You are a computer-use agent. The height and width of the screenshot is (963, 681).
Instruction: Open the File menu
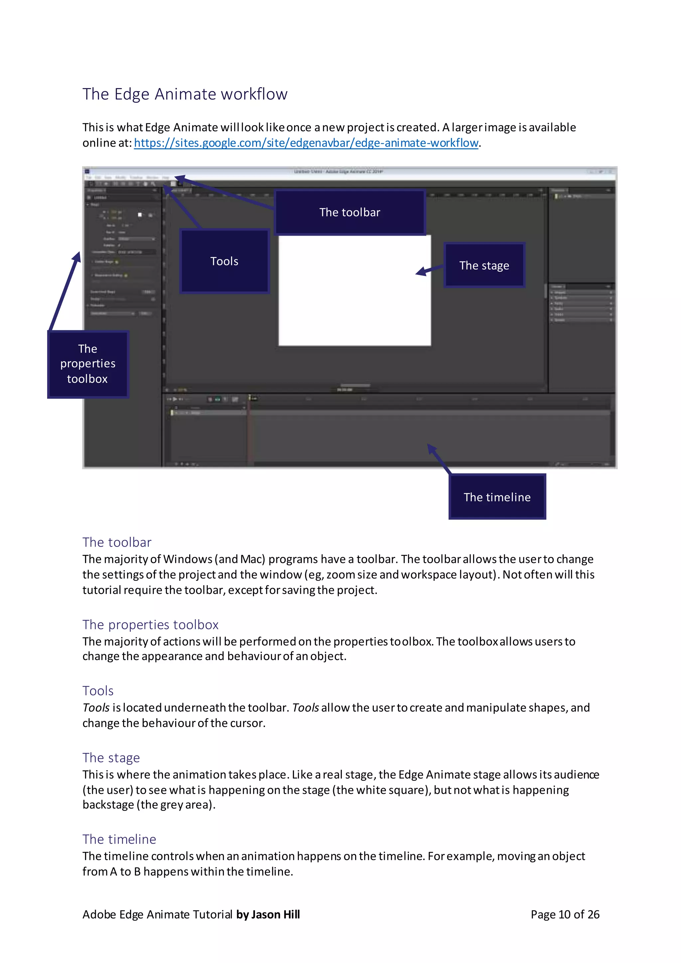tap(89, 178)
